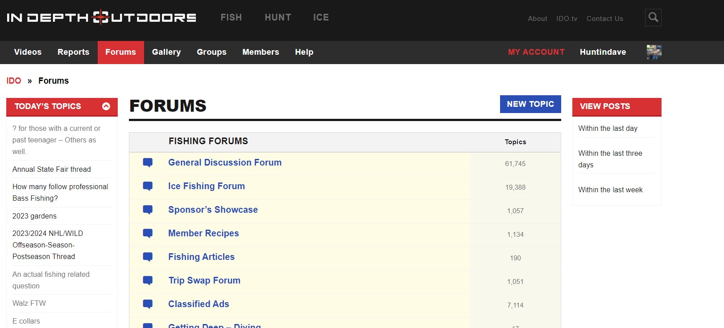Select the Forums tab

(120, 52)
